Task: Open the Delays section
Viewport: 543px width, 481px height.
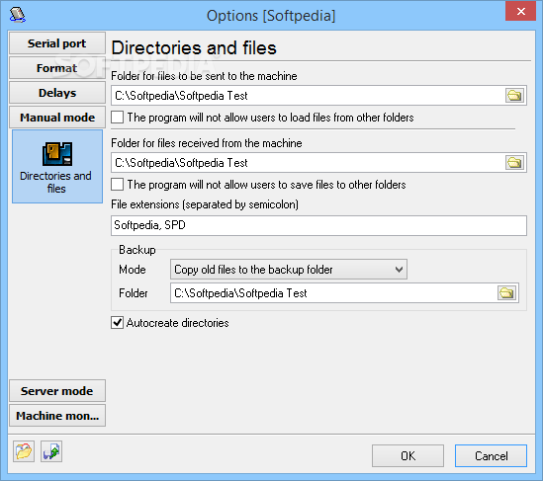Action: pos(57,93)
